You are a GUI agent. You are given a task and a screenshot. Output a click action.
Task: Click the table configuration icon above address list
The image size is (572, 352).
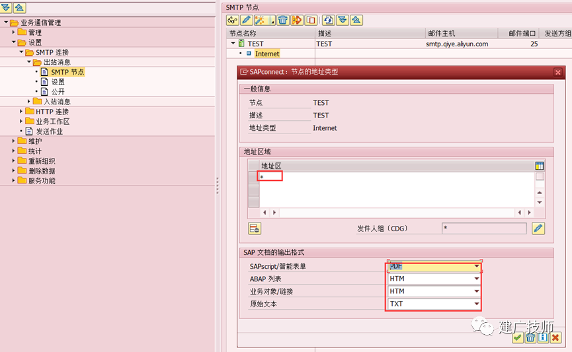coord(539,166)
